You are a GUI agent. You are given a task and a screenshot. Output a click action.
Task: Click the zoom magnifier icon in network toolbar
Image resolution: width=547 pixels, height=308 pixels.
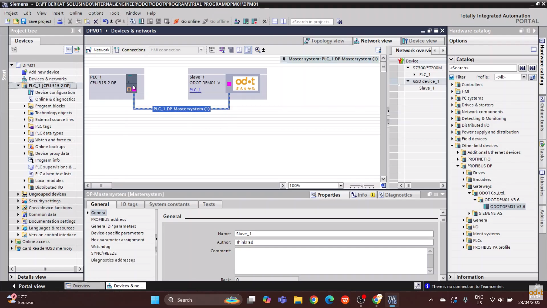(x=258, y=50)
